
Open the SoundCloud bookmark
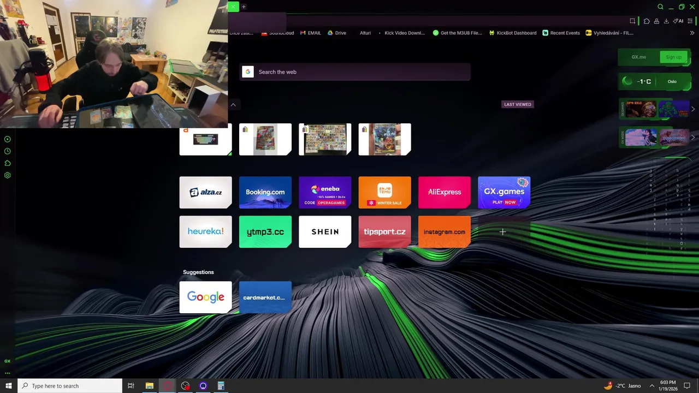point(278,33)
